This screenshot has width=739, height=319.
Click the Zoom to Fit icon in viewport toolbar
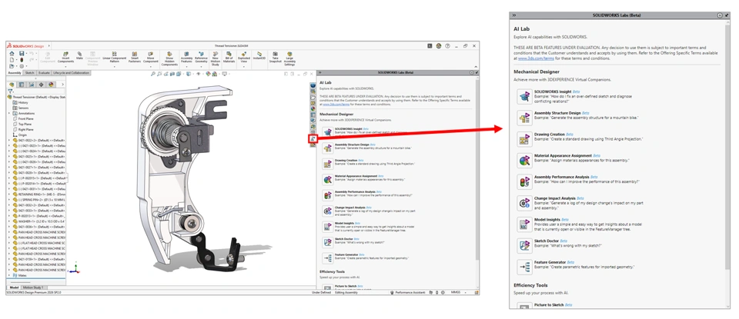[x=152, y=74]
